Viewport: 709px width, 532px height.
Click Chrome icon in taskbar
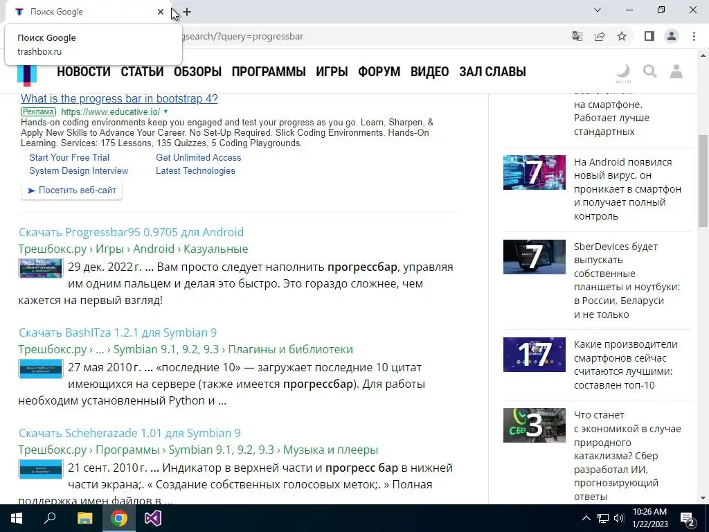(119, 518)
